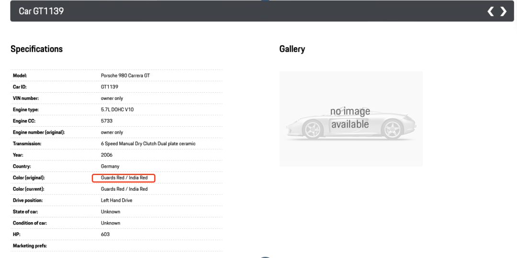Click 'Unknown' in Condition of car row

click(111, 223)
